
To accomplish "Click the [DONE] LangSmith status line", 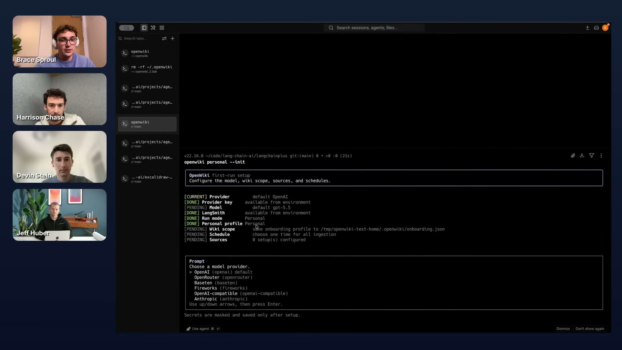I will pos(247,213).
